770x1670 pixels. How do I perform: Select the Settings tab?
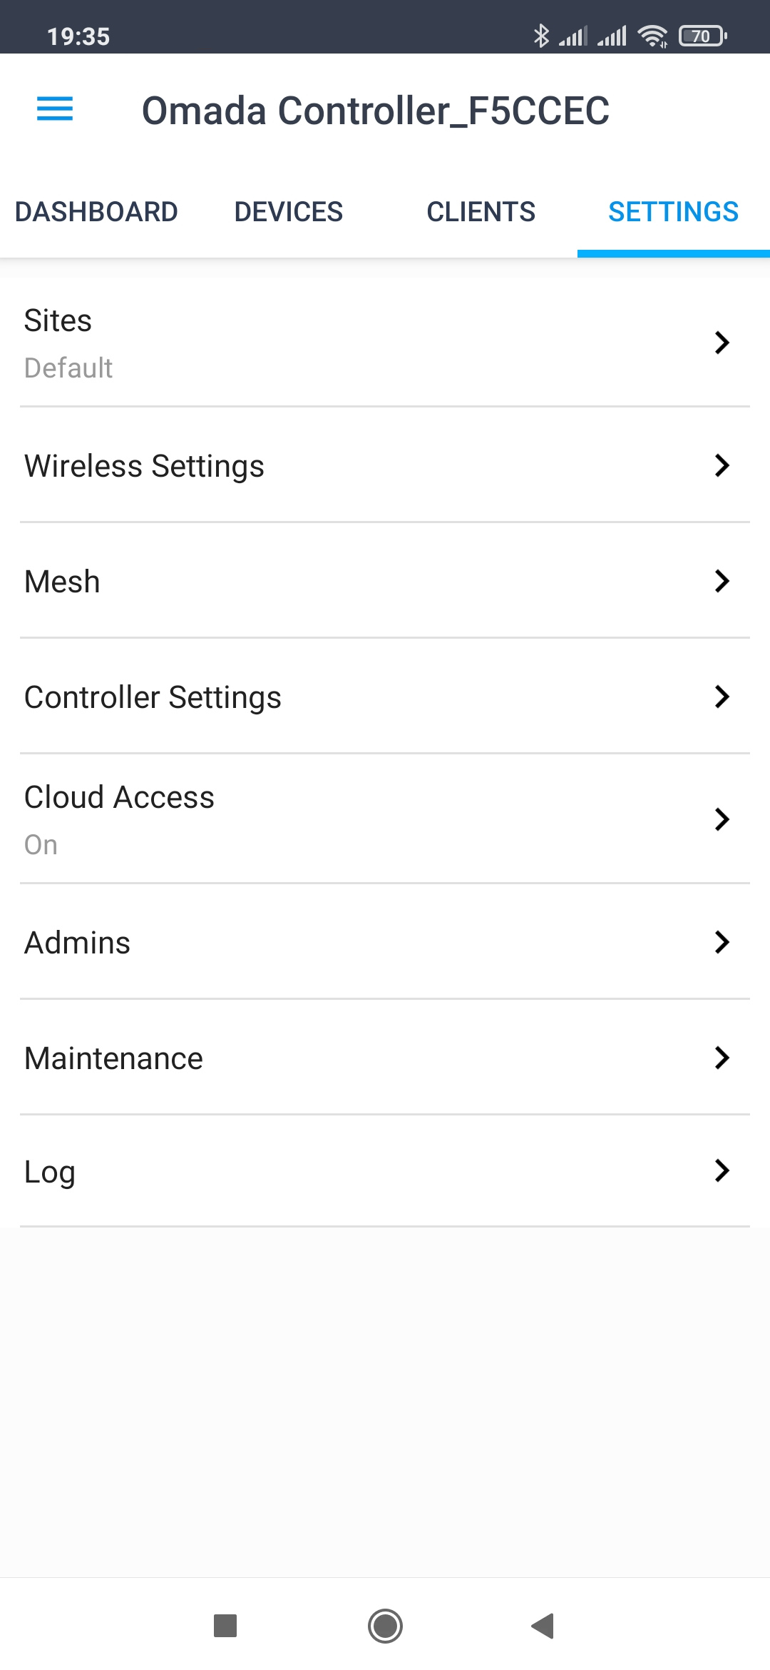[673, 212]
